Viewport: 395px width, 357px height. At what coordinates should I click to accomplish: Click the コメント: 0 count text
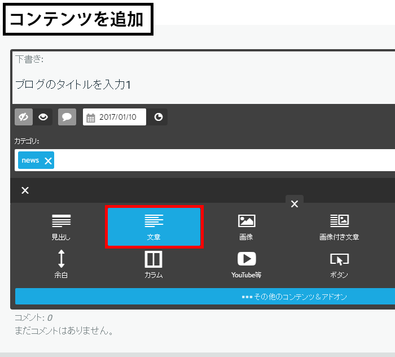(x=33, y=317)
